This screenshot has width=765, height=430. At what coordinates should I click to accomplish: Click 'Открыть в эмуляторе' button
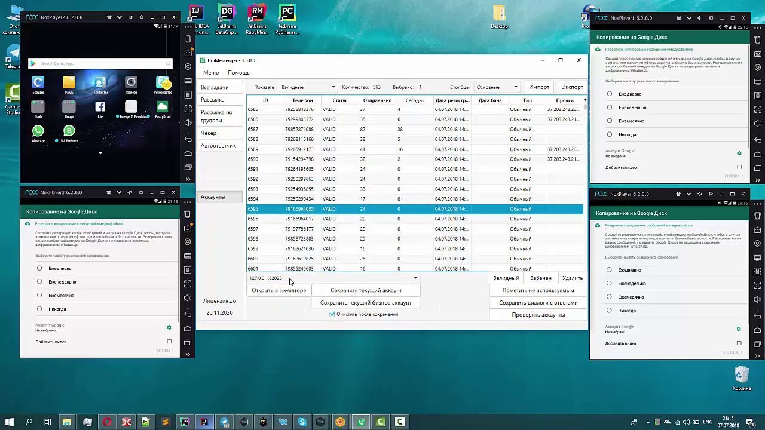(279, 290)
